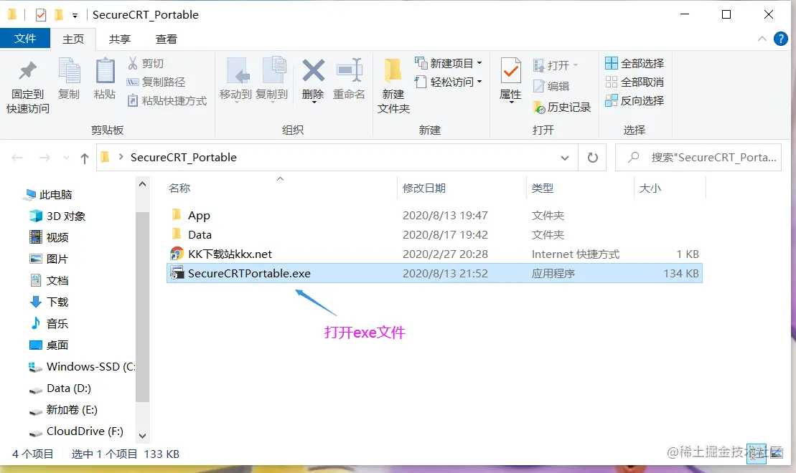Select the Data folder in file list
Viewport: 796px width, 473px height.
coord(434,235)
